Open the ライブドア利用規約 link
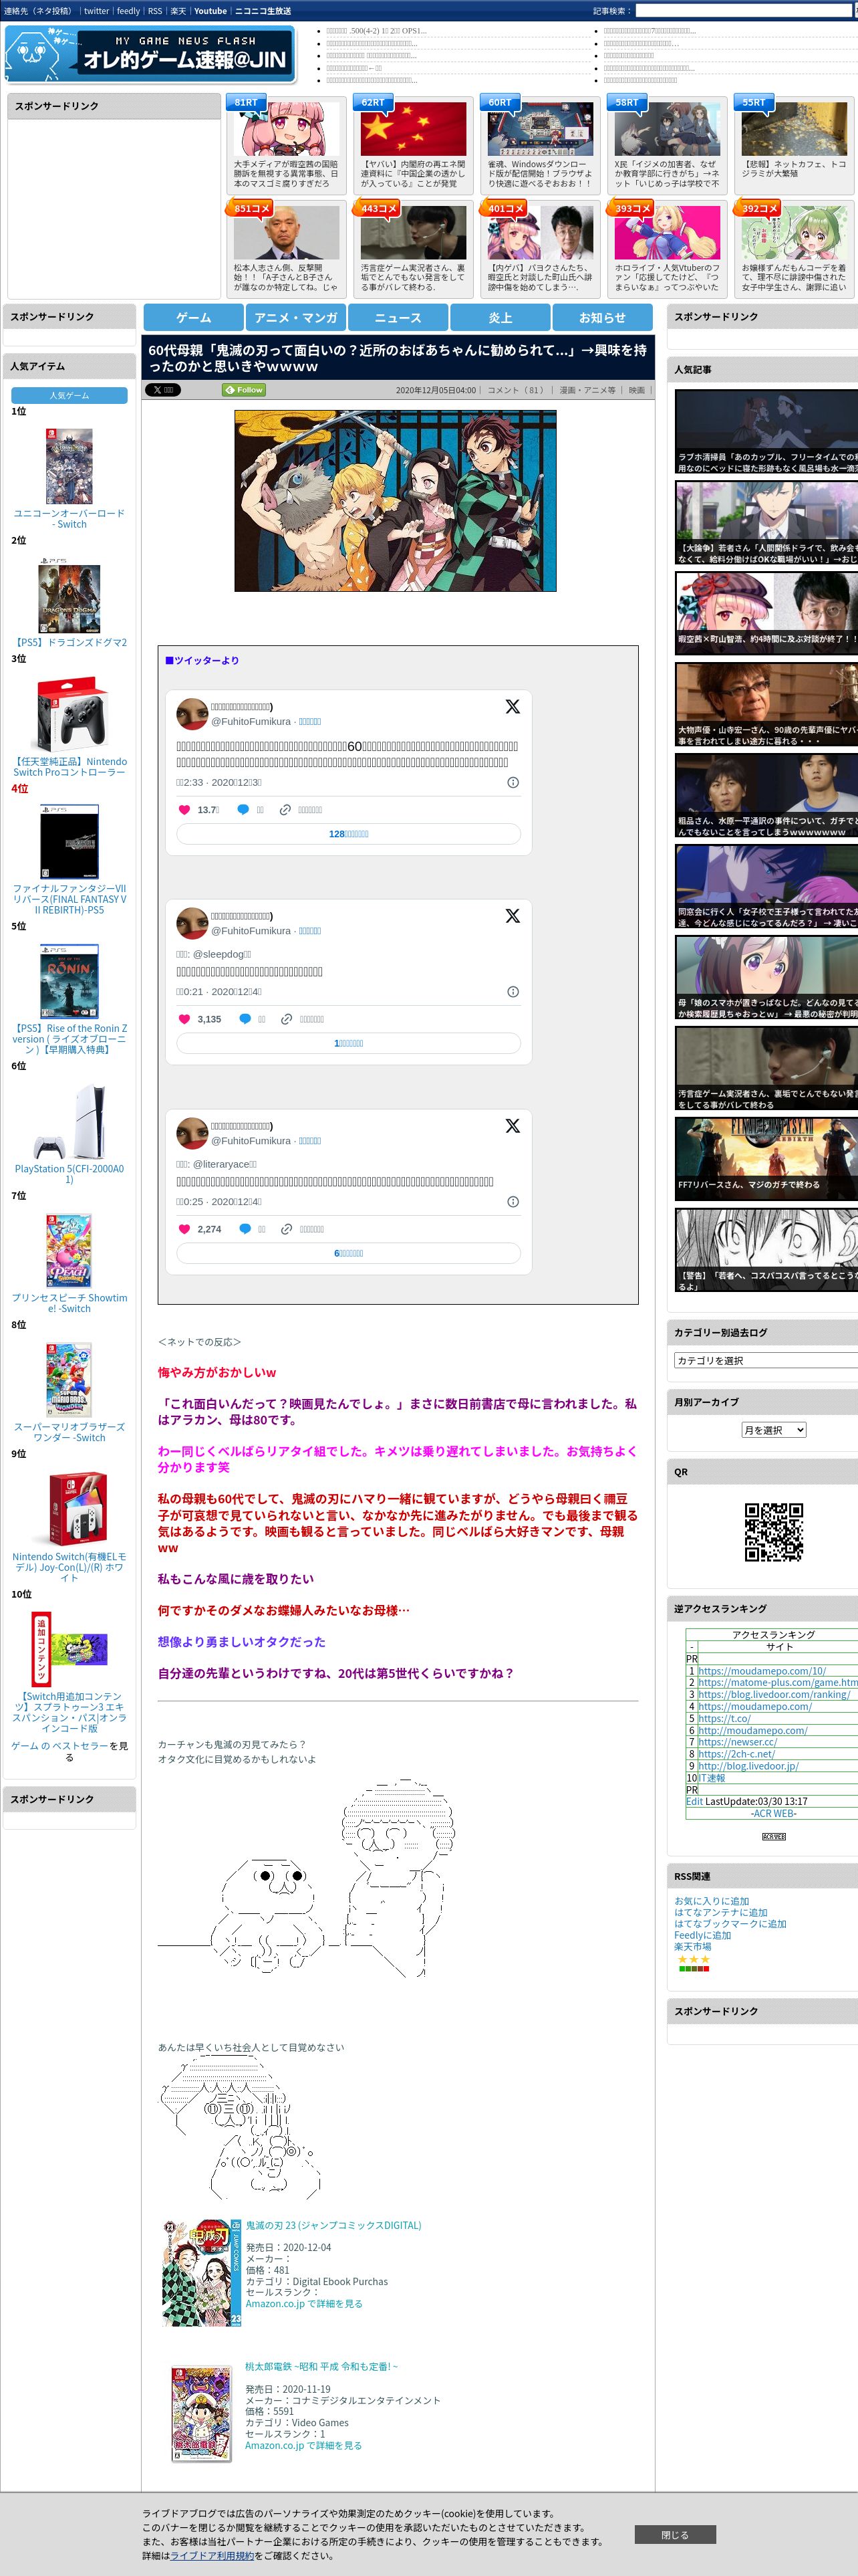Image resolution: width=858 pixels, height=2576 pixels. [x=212, y=2555]
